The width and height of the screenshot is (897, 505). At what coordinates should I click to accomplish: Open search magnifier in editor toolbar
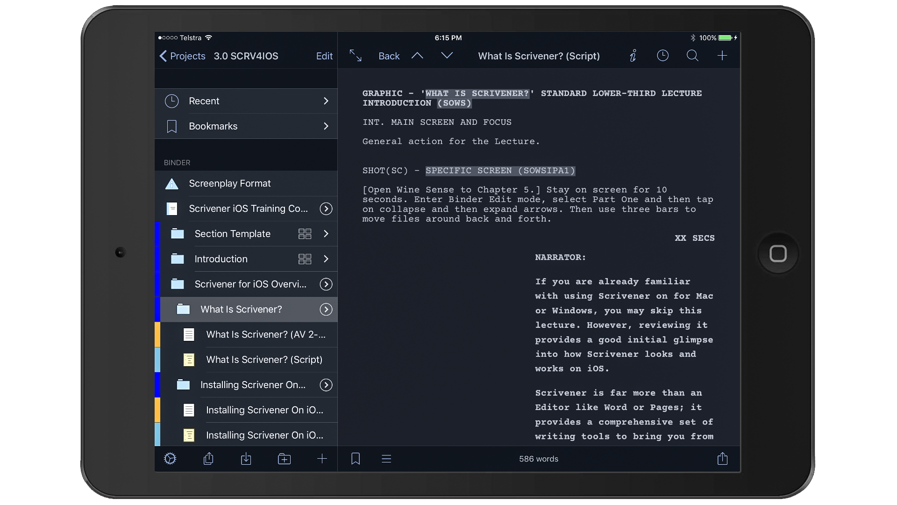692,56
